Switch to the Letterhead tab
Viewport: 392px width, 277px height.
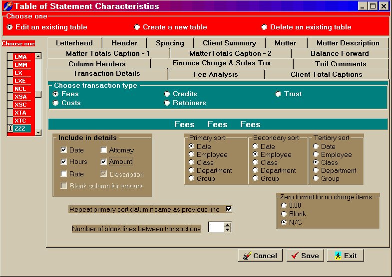(74, 43)
